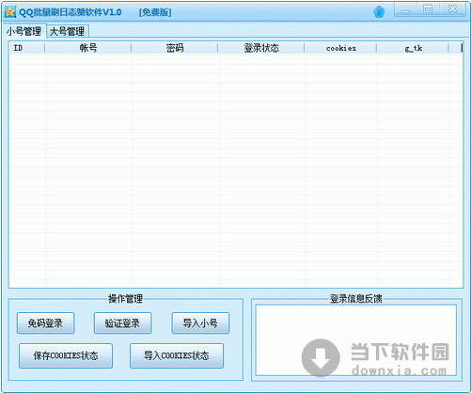471x393 pixels.
Task: Click 保存COOKIES状态 button
Action: [66, 355]
